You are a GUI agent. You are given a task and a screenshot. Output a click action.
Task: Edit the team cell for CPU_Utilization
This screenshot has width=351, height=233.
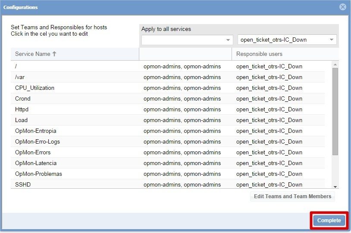182,88
